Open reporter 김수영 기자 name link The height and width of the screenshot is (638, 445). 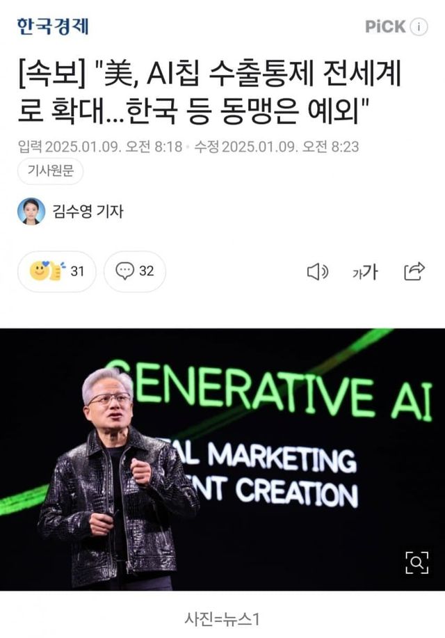88,212
